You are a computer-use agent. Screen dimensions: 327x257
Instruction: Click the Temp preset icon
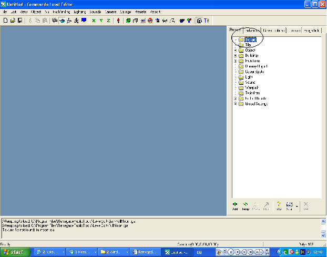click(x=246, y=205)
